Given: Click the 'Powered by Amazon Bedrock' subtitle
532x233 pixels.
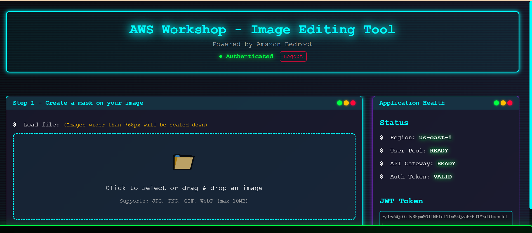Looking at the screenshot, I should 263,44.
